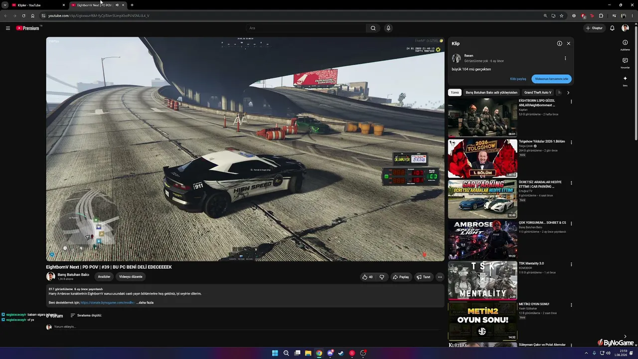Viewport: 638px width, 359px height.
Task: Select the Grand Theft Auto V chip
Action: click(x=538, y=92)
